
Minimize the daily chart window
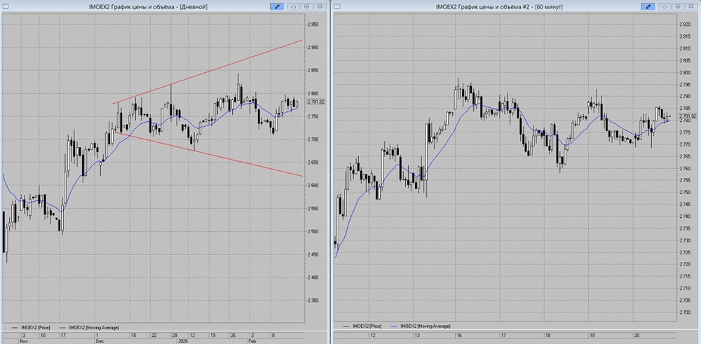[294, 6]
